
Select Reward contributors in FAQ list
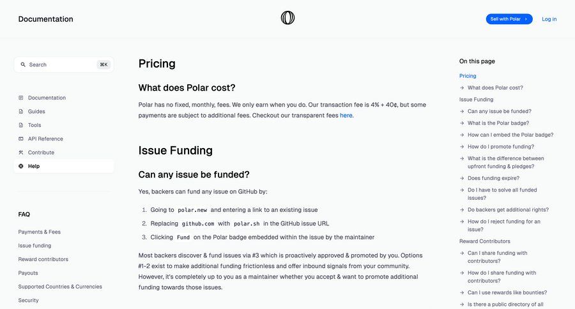click(43, 259)
